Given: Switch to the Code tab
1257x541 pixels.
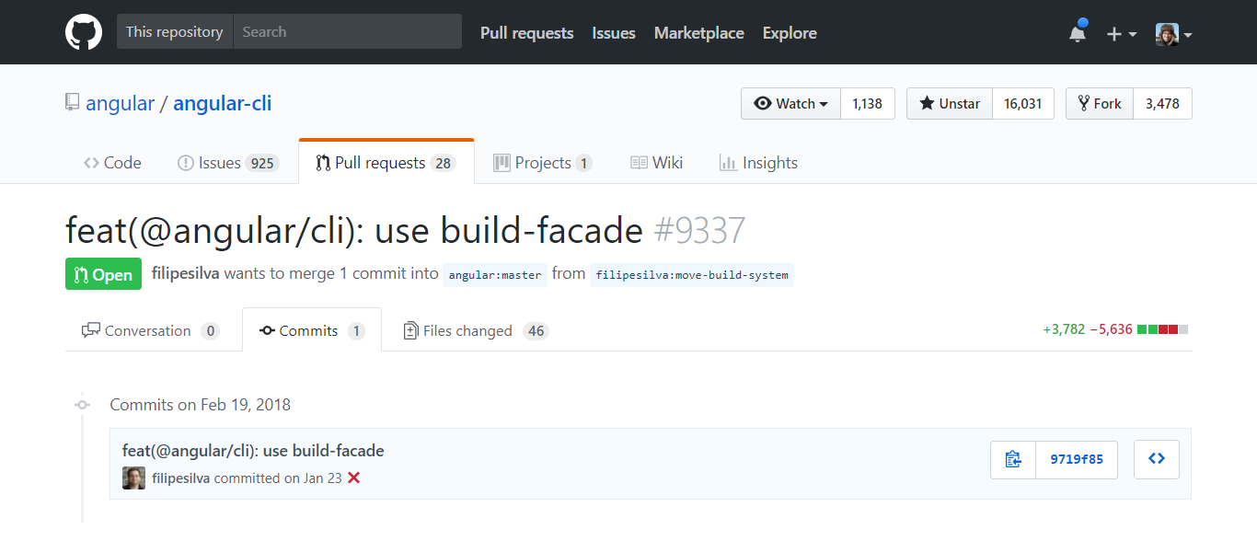Looking at the screenshot, I should pyautogui.click(x=112, y=163).
